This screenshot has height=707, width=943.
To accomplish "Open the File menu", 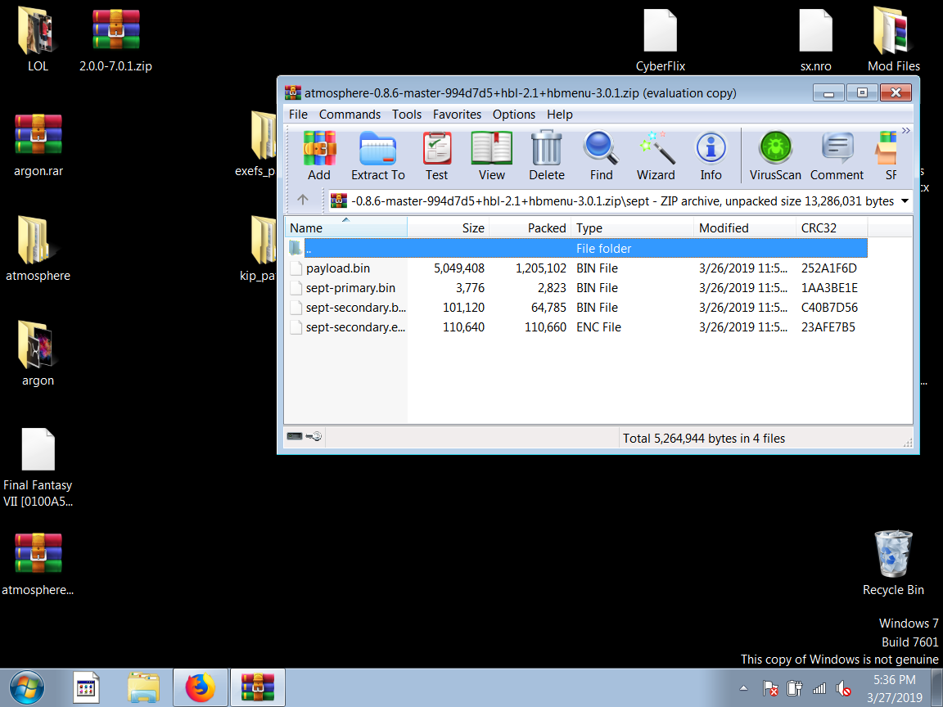I will [298, 115].
